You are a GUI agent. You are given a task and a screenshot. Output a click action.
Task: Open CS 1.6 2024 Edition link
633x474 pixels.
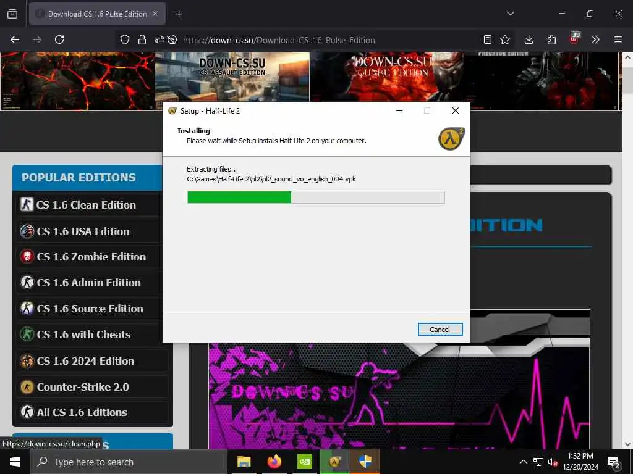[85, 361]
